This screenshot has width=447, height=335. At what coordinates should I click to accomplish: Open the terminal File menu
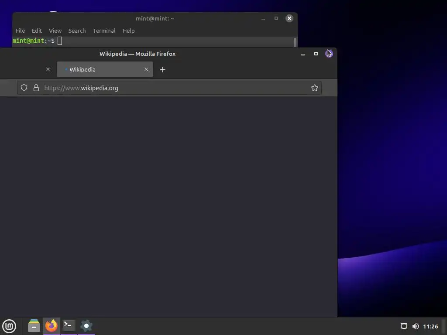tap(20, 31)
